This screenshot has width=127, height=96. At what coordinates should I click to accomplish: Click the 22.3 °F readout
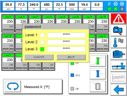pyautogui.click(x=59, y=6)
